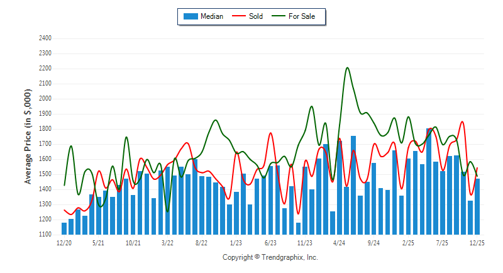
Task: Select the last median bar at 12/25
Action: pyautogui.click(x=477, y=206)
